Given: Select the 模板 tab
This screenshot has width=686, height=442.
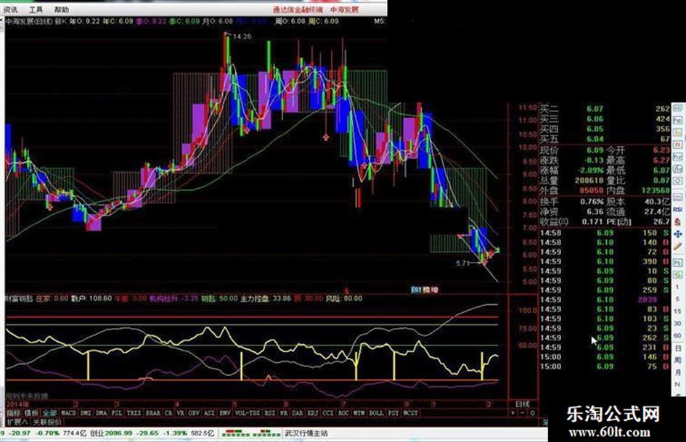Looking at the screenshot, I should point(31,413).
